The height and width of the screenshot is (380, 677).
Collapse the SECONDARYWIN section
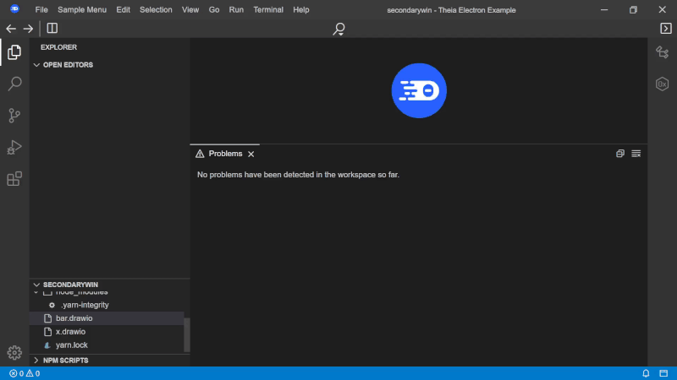coord(110,285)
